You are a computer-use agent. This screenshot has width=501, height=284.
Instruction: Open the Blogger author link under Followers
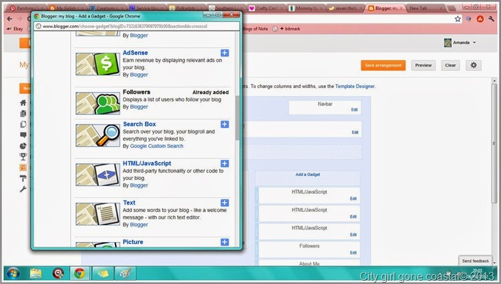click(x=139, y=107)
